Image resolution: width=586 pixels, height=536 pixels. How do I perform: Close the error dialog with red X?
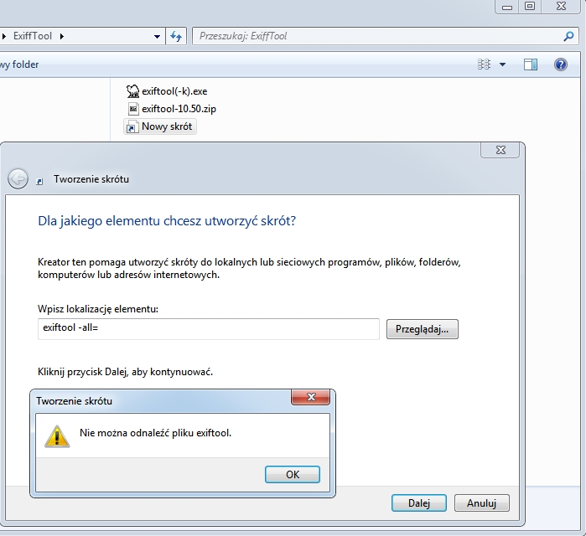tap(311, 397)
